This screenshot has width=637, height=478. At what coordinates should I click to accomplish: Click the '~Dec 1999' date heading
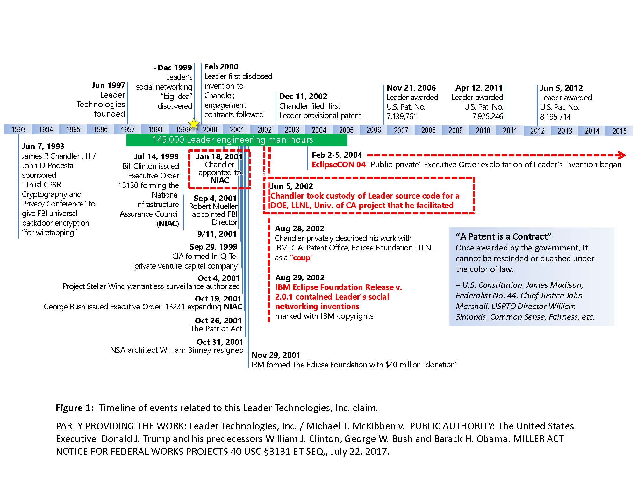tap(172, 68)
